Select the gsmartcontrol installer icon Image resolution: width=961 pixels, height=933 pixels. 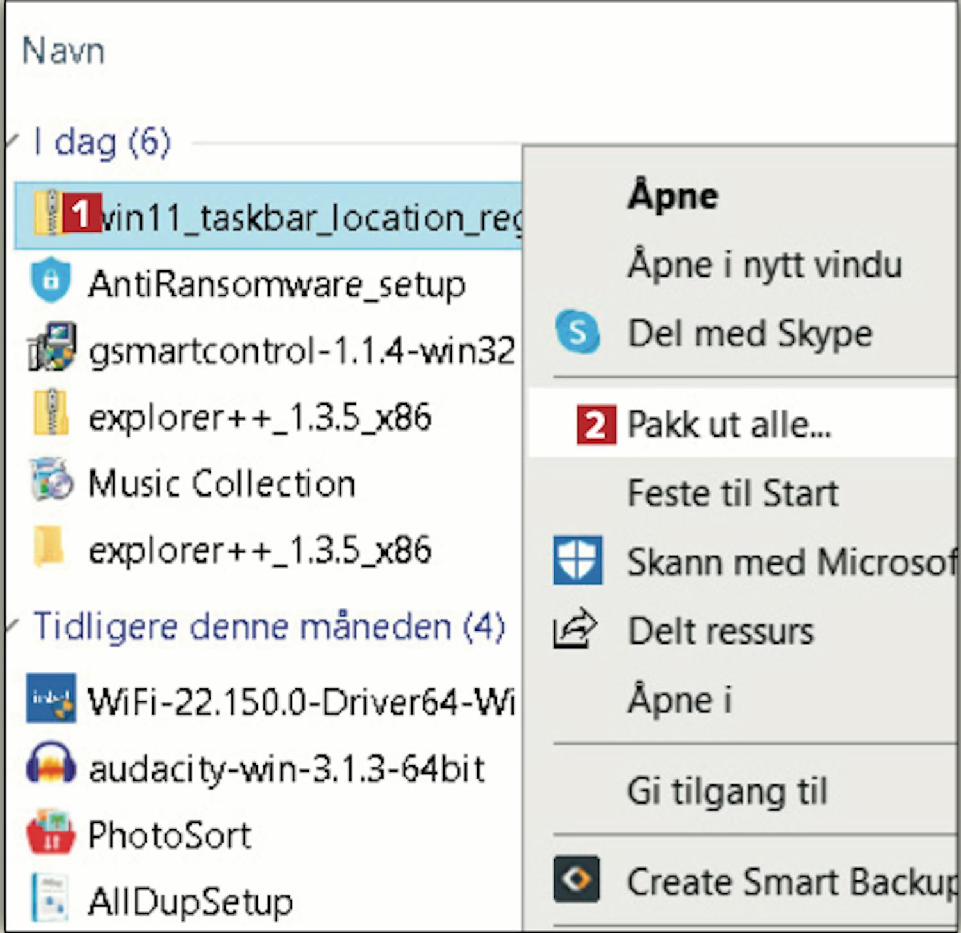point(52,348)
